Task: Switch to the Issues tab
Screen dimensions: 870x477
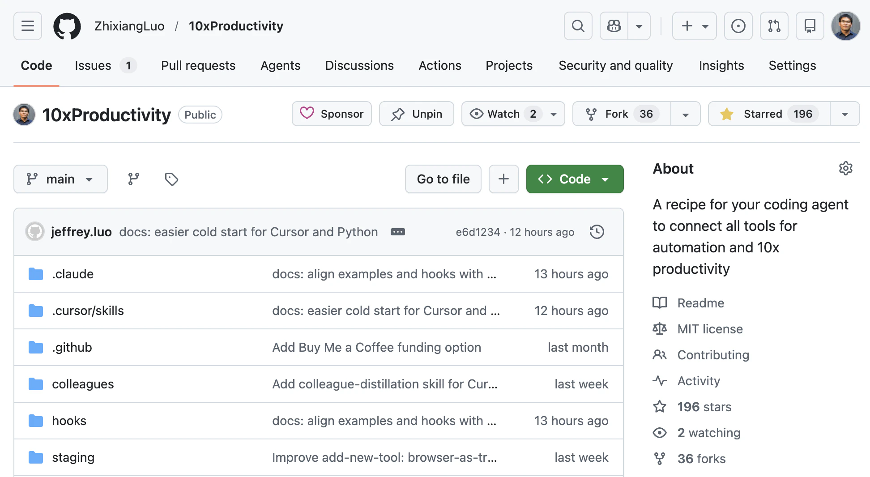Action: (x=93, y=65)
